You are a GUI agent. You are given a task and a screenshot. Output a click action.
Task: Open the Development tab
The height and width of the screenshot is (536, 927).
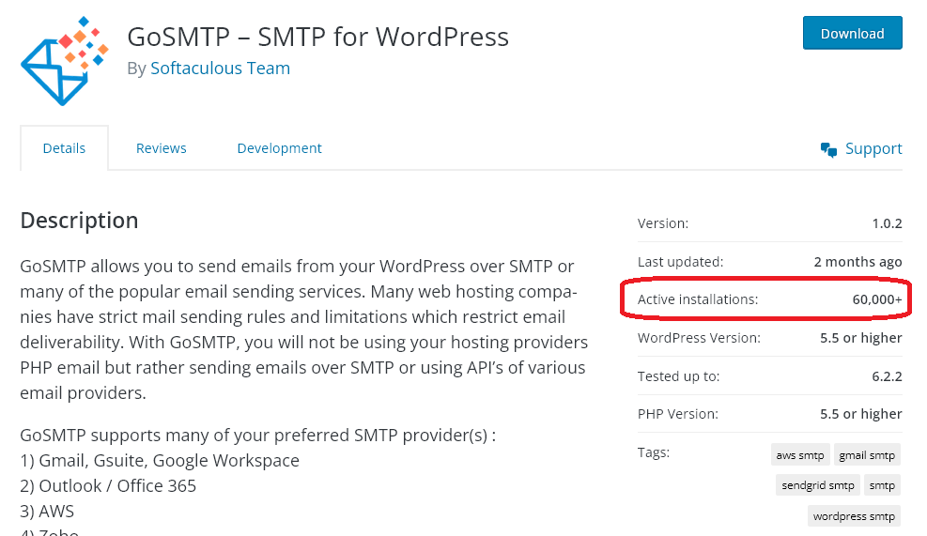279,147
